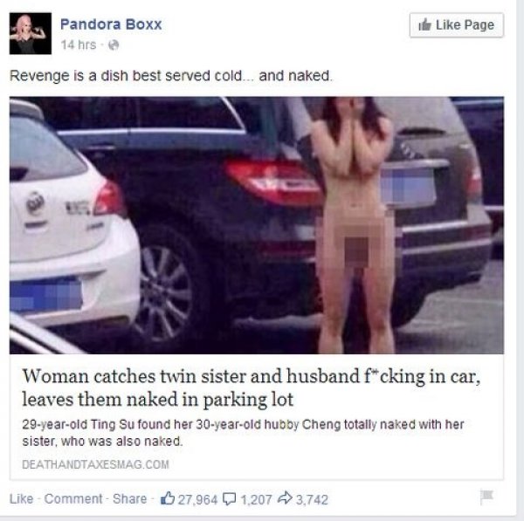Click the 14 hrs timestamp

click(x=79, y=45)
